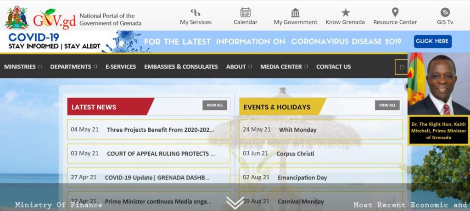Open the About dropdown menu
The image size is (470, 211).
click(x=239, y=67)
